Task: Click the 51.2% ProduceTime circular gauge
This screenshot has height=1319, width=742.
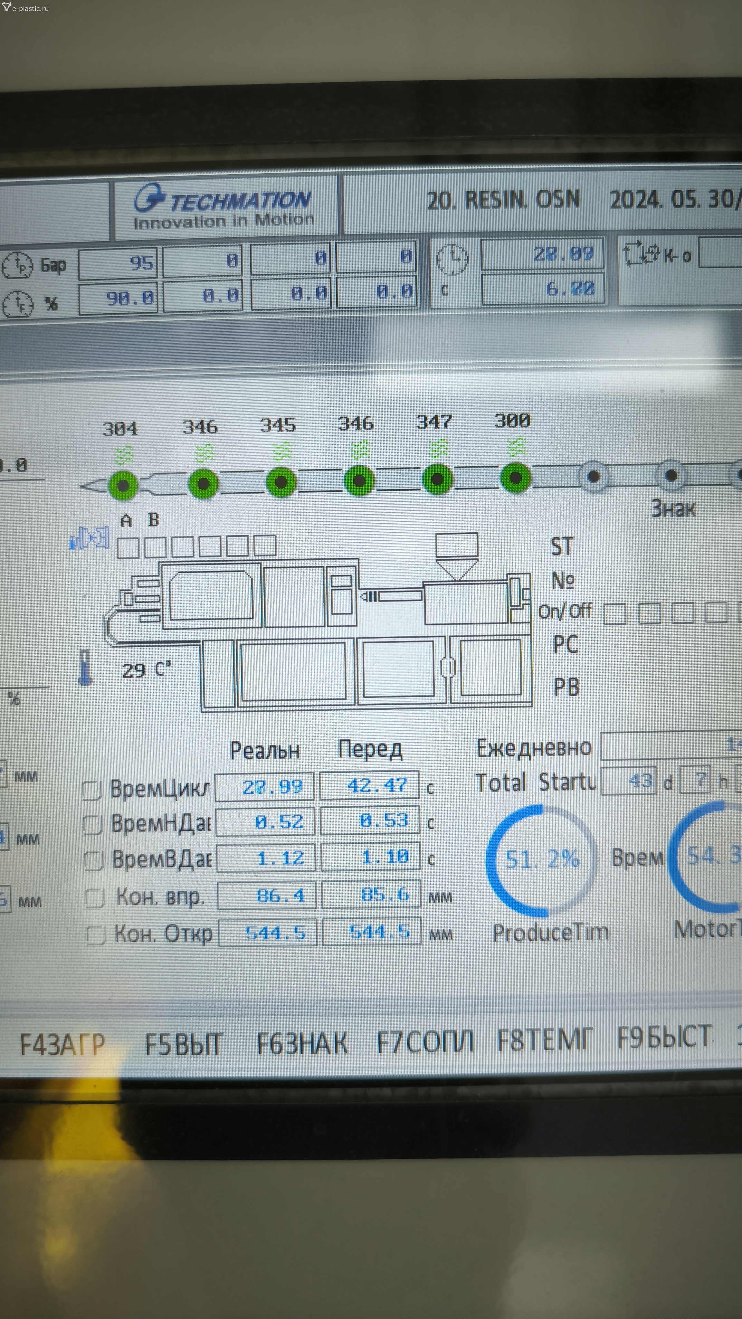Action: 541,860
